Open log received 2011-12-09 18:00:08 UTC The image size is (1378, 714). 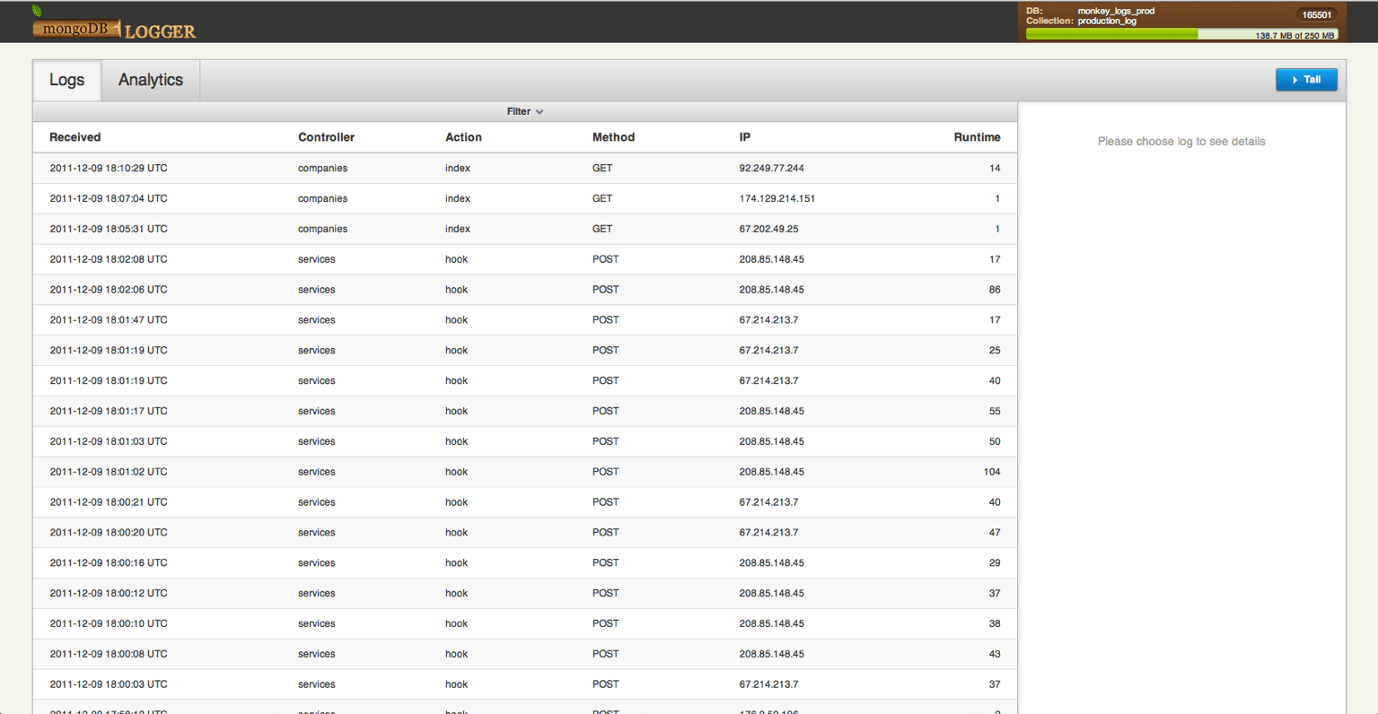[x=525, y=654]
